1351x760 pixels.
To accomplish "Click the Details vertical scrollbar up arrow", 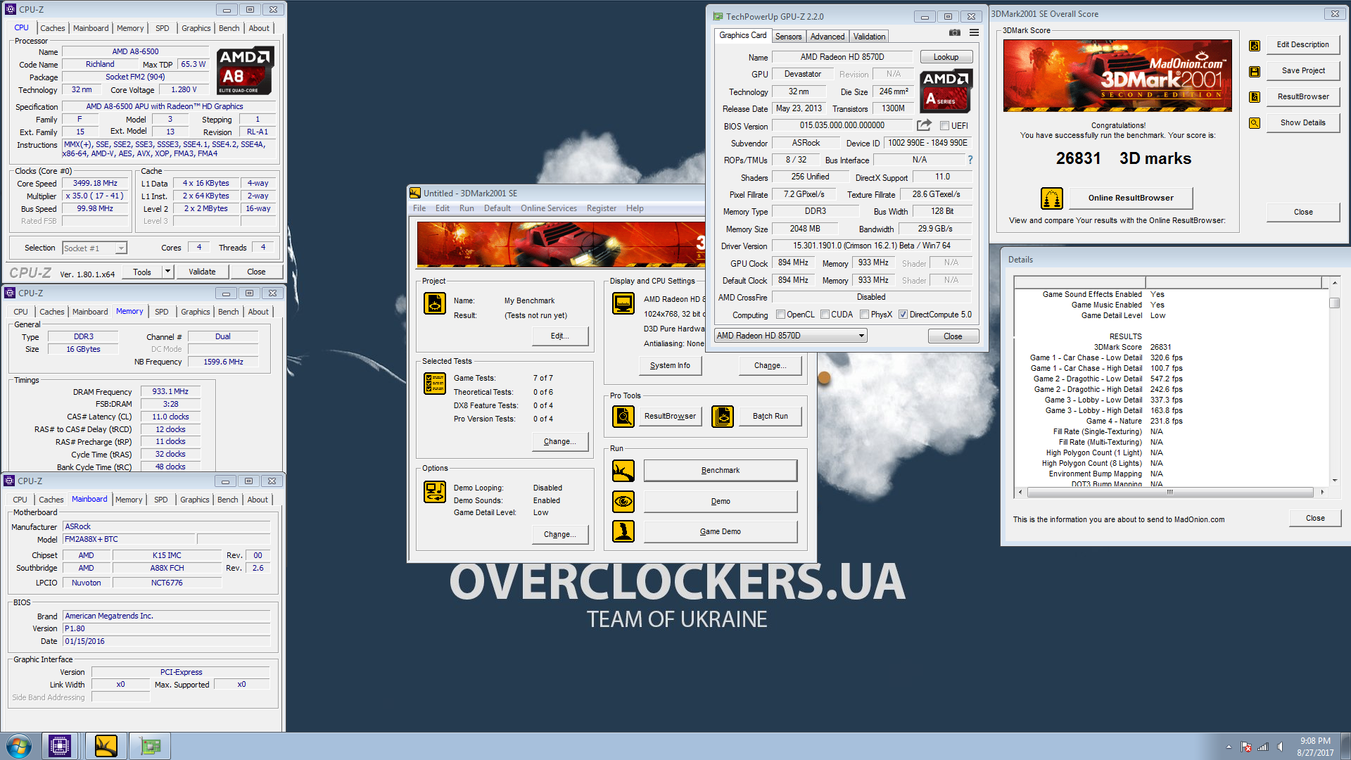I will tap(1334, 282).
